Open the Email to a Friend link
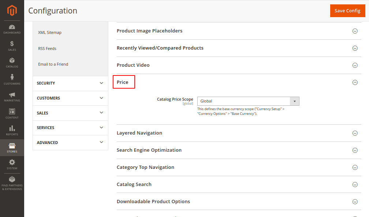369x217 pixels. pyautogui.click(x=53, y=64)
